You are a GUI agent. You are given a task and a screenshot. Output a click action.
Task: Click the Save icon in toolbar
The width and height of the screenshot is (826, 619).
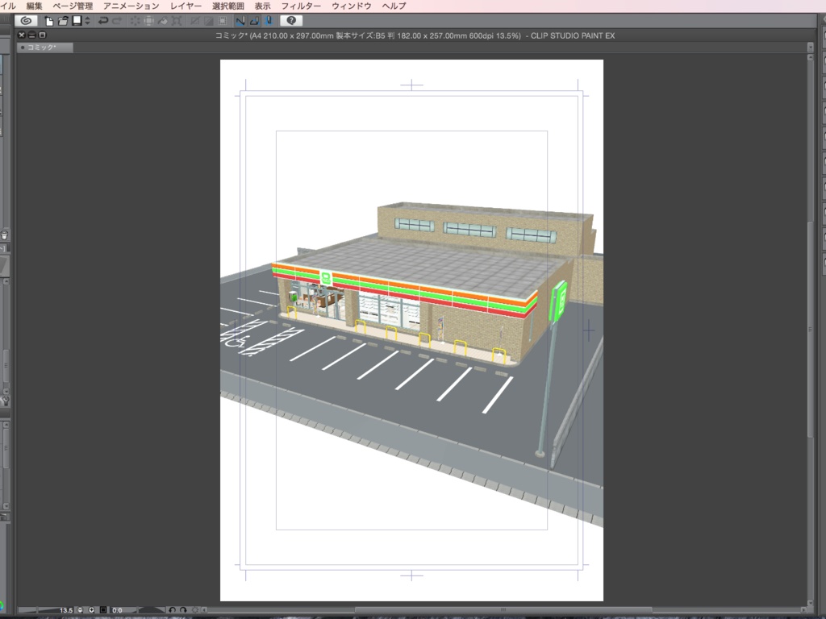76,20
